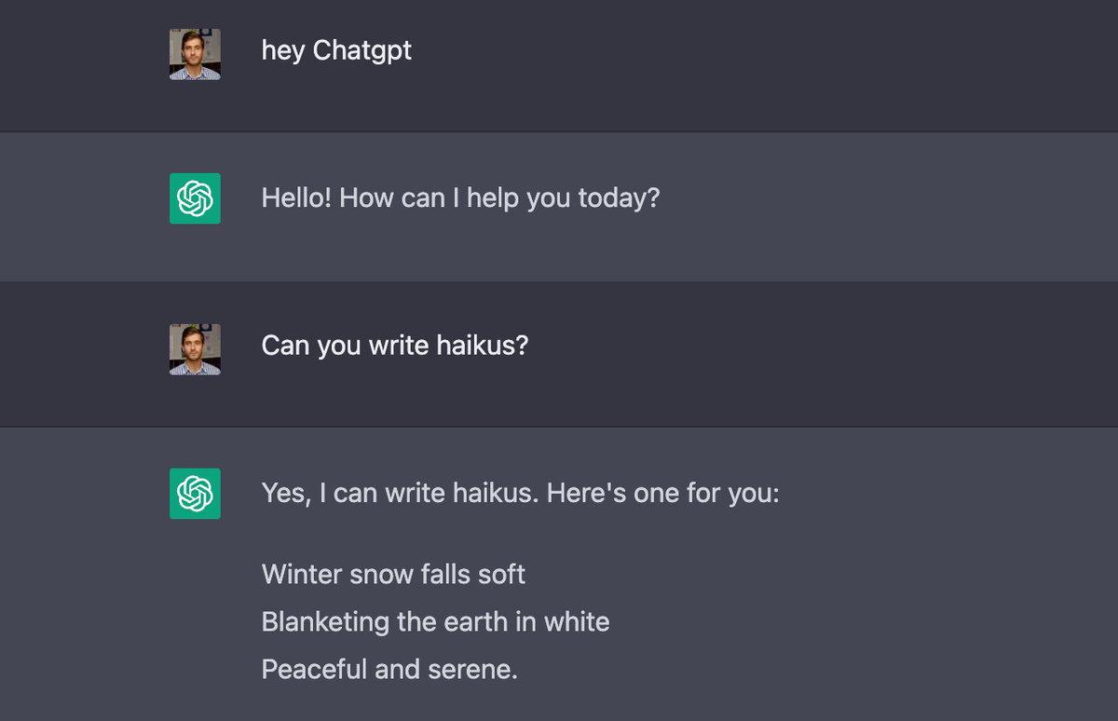The width and height of the screenshot is (1118, 721).
Task: Click the topmost profile picture in the chat
Action: [195, 54]
